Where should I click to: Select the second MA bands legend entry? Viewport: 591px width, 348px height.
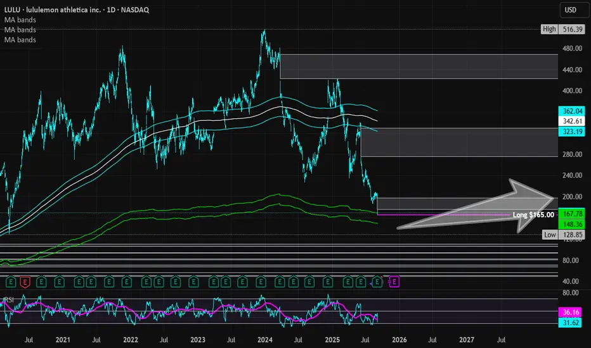tap(20, 30)
